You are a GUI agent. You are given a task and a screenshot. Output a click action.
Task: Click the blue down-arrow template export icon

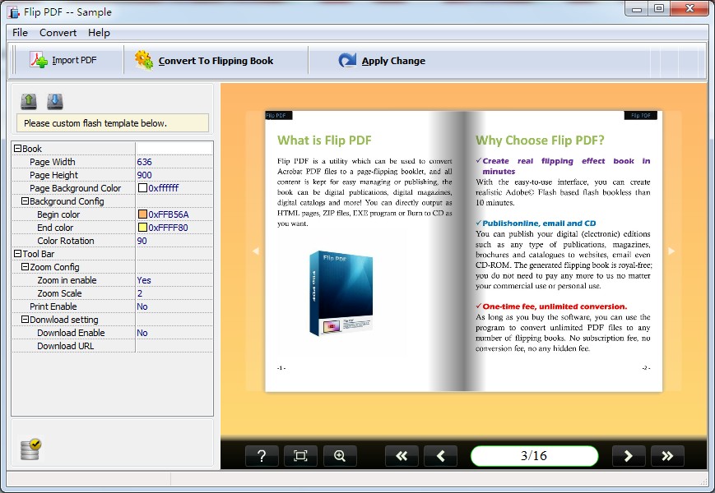tap(55, 101)
